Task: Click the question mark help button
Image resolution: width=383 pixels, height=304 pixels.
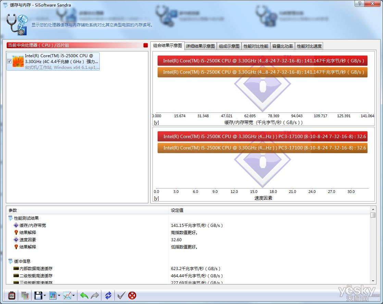Action: point(359,3)
